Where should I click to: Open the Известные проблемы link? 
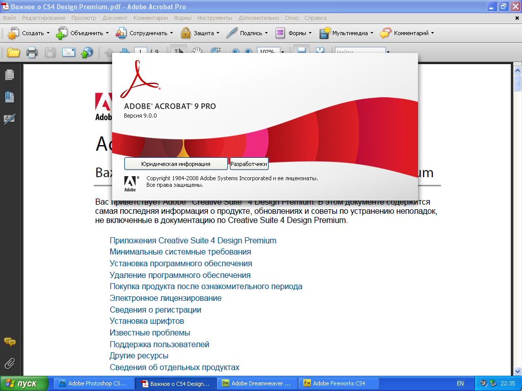(150, 333)
